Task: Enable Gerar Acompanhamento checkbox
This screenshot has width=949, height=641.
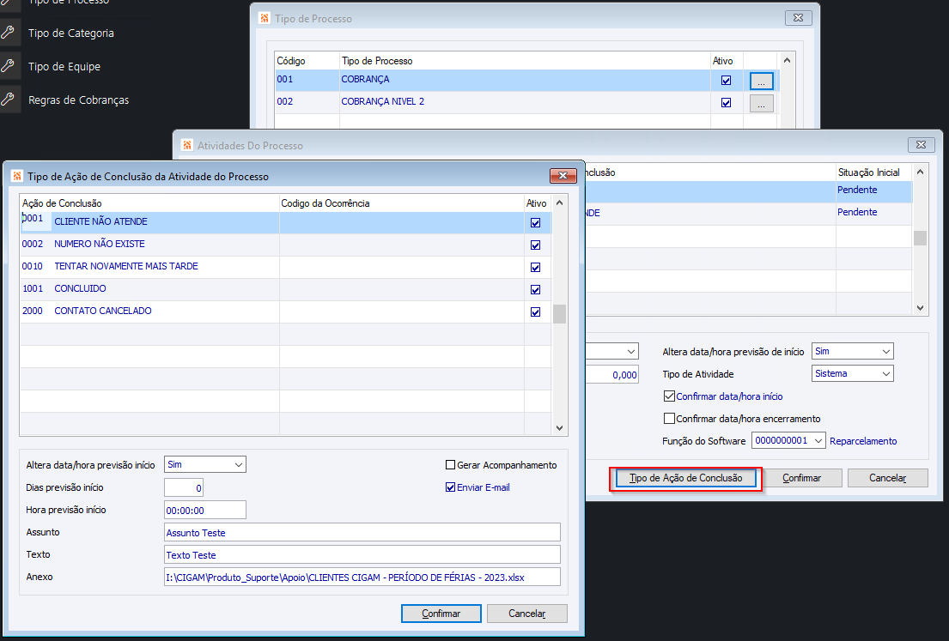Action: tap(450, 465)
